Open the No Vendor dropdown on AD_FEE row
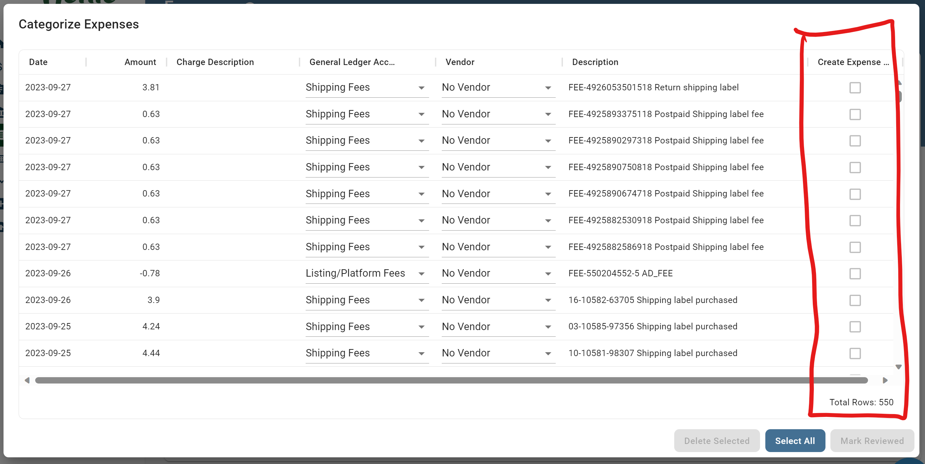 coord(547,273)
